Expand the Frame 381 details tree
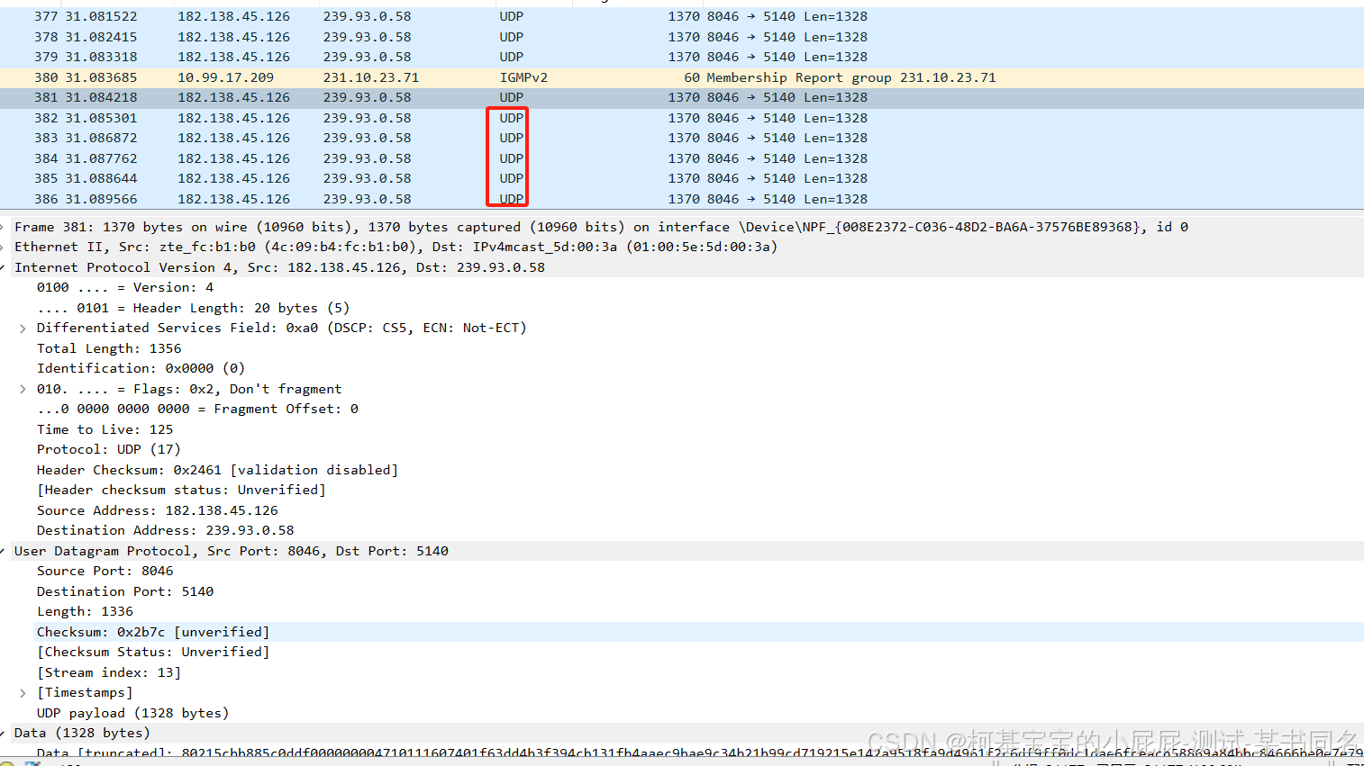The width and height of the screenshot is (1364, 766). coord(4,227)
